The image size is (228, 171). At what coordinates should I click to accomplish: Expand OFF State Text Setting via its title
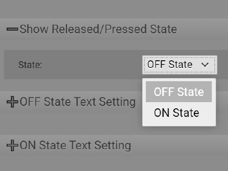click(77, 102)
